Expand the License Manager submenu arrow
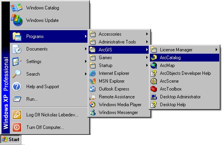Image resolution: width=222 pixels, height=145 pixels. 216,50
